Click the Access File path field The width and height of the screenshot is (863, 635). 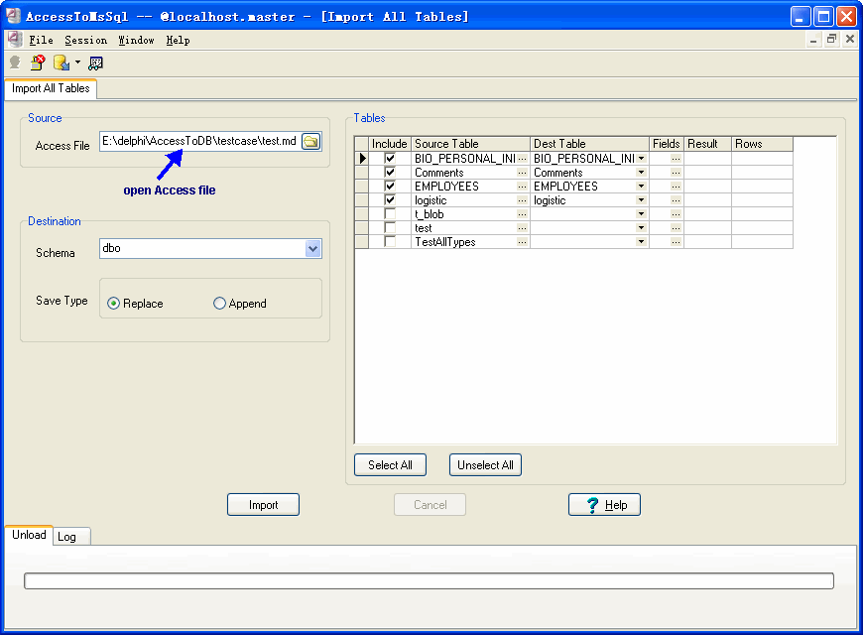200,142
